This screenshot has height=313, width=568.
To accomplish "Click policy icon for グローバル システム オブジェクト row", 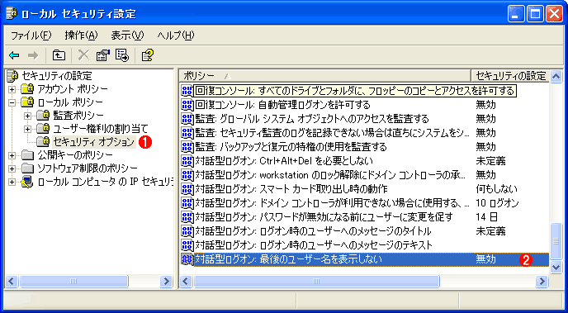I will (x=187, y=118).
